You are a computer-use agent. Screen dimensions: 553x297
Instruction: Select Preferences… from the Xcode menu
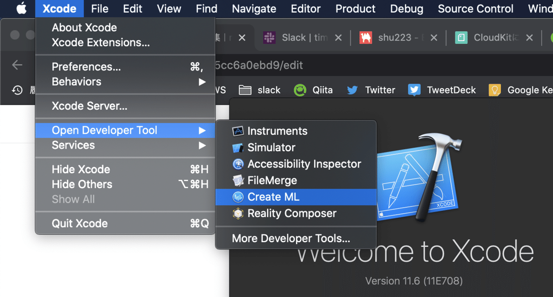tap(86, 67)
